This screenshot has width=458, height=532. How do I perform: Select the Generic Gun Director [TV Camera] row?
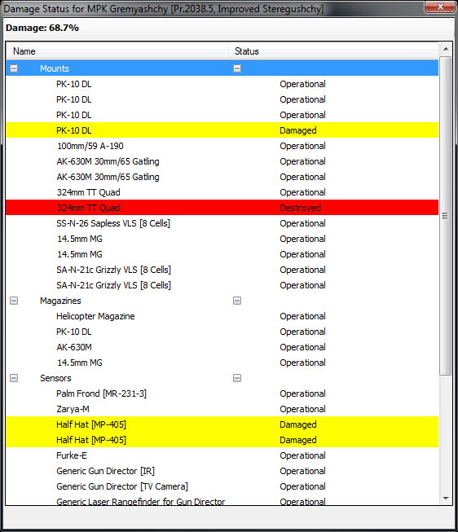222,486
